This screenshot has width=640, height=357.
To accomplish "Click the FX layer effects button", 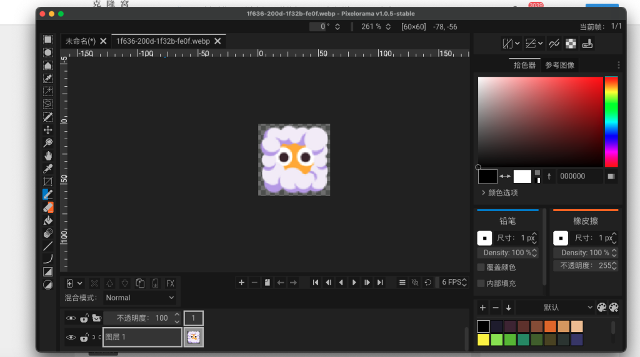I will (x=170, y=283).
